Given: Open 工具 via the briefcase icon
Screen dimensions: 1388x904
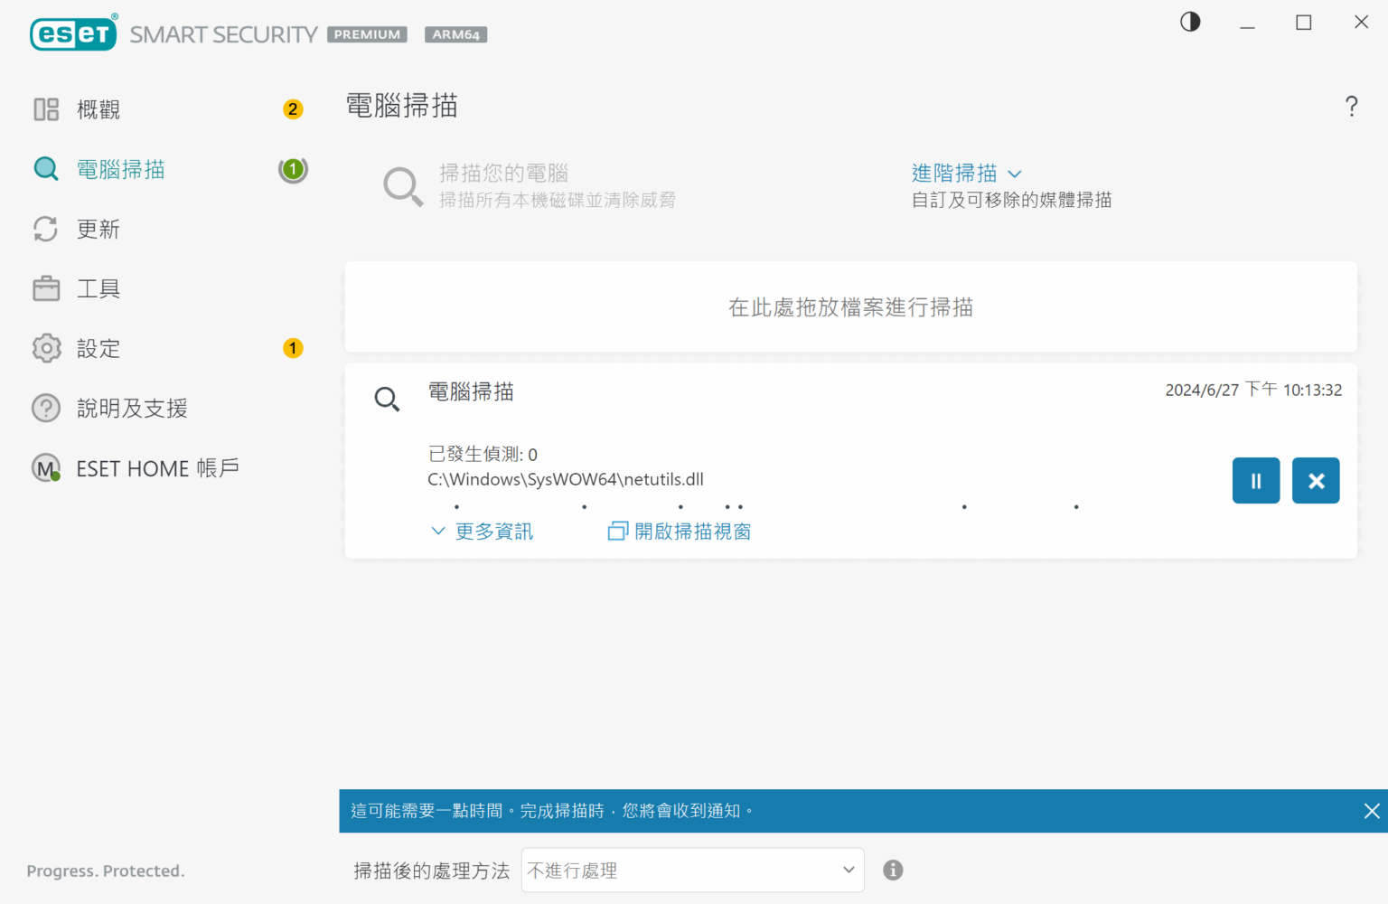Looking at the screenshot, I should click(x=46, y=287).
